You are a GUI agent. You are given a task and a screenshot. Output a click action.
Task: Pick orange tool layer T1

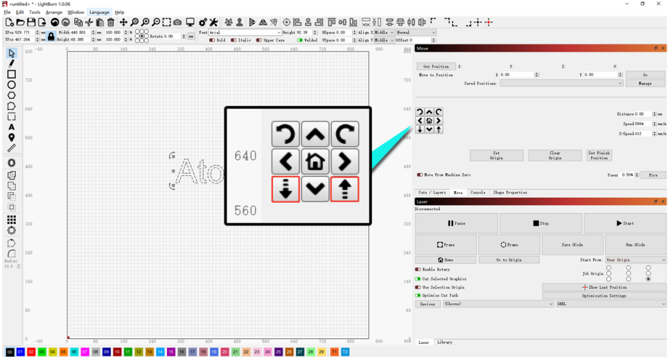[x=334, y=352]
